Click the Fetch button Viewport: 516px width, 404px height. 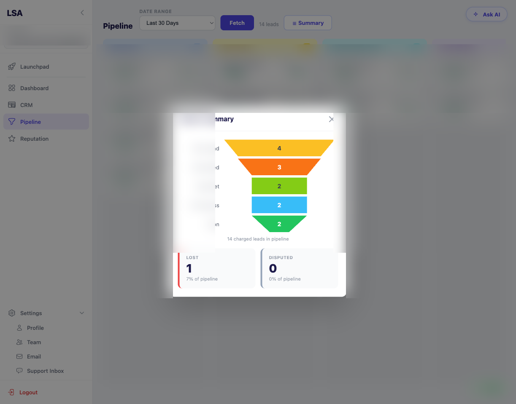237,23
